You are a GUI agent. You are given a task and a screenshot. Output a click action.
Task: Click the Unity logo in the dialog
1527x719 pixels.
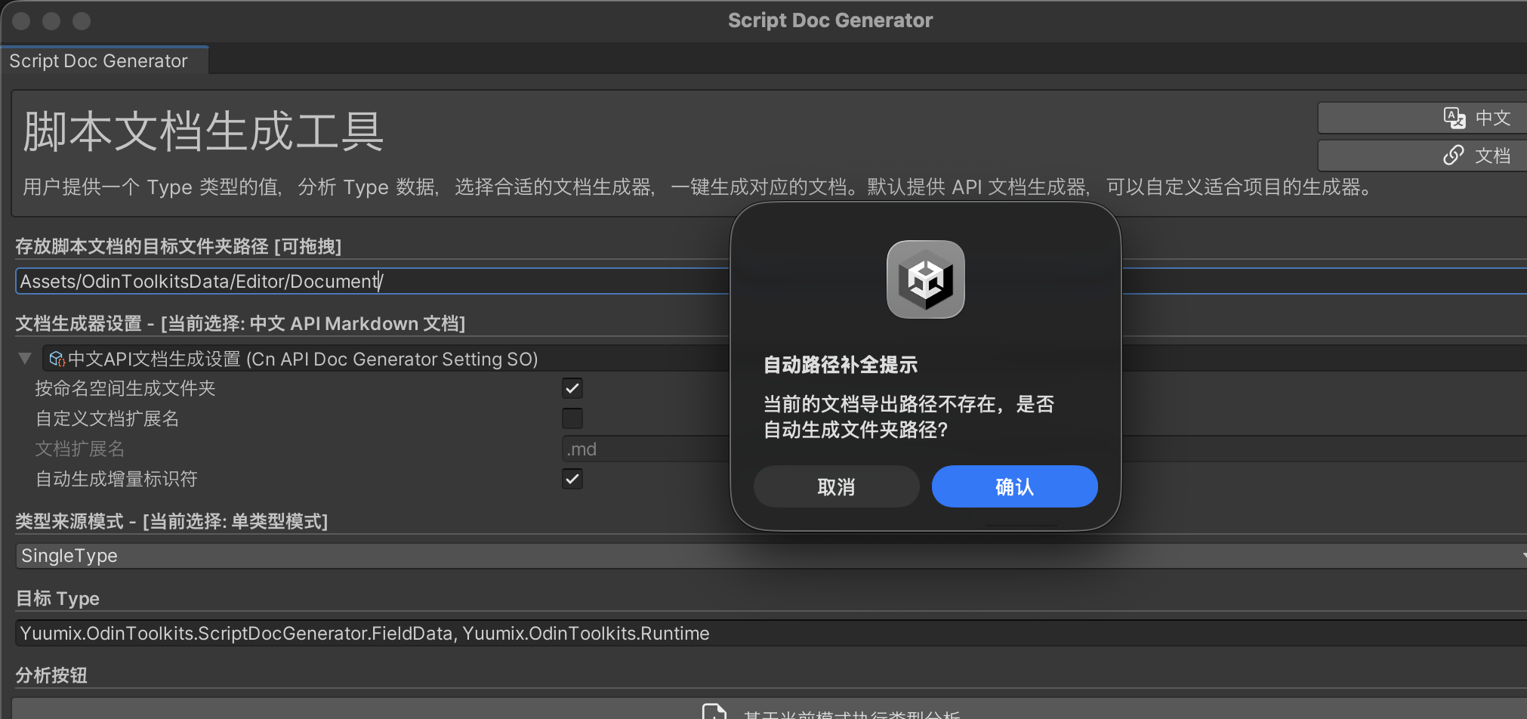coord(925,279)
